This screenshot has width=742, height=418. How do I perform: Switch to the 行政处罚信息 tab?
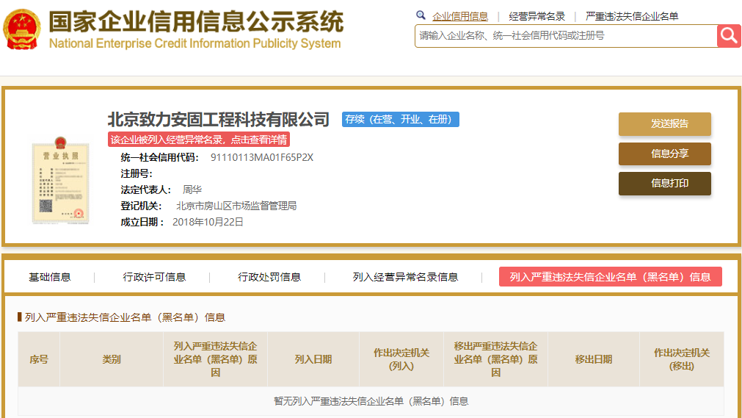pyautogui.click(x=269, y=277)
